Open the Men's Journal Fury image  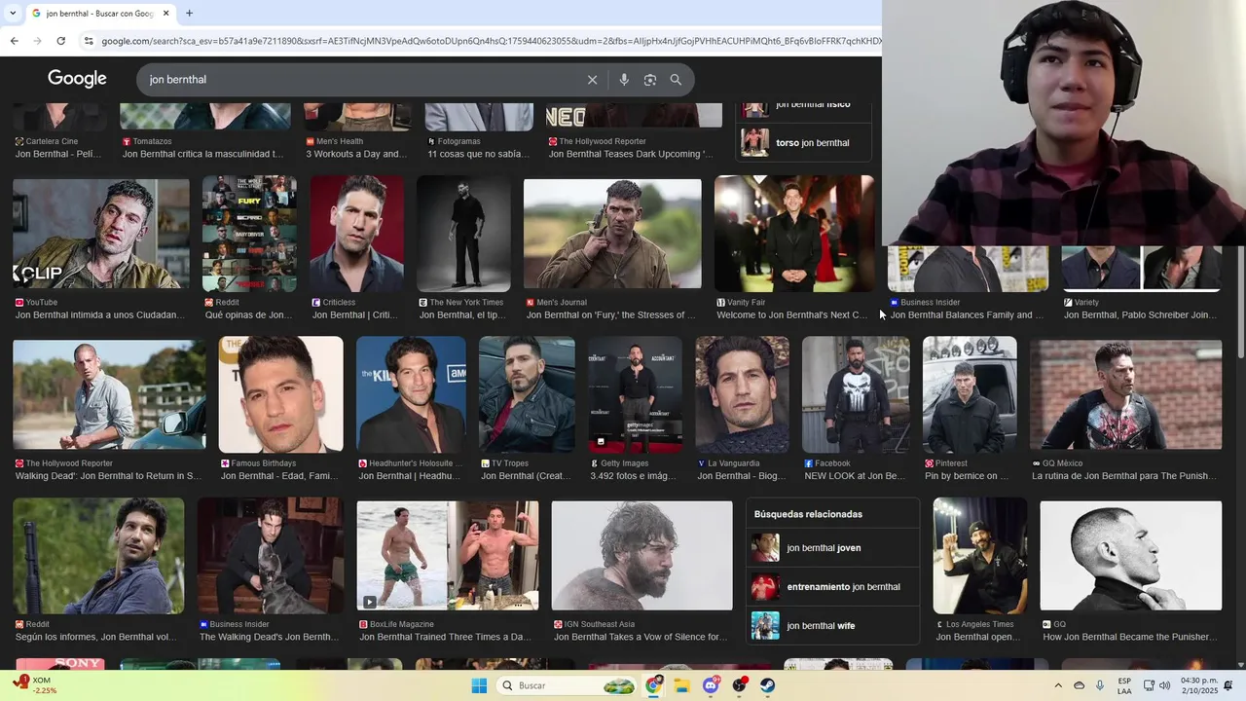pyautogui.click(x=612, y=234)
